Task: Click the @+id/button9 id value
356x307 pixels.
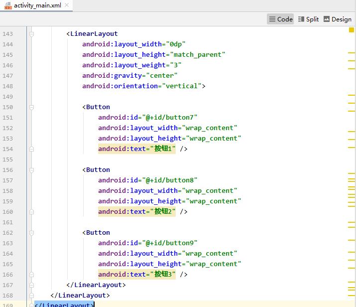Action: pos(170,243)
